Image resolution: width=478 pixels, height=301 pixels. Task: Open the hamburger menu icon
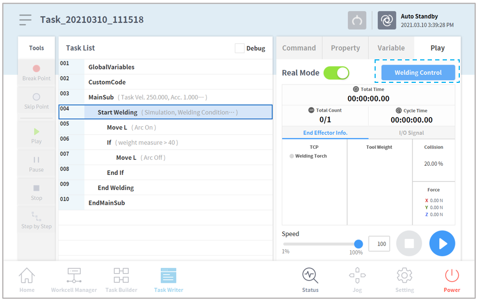[x=25, y=20]
